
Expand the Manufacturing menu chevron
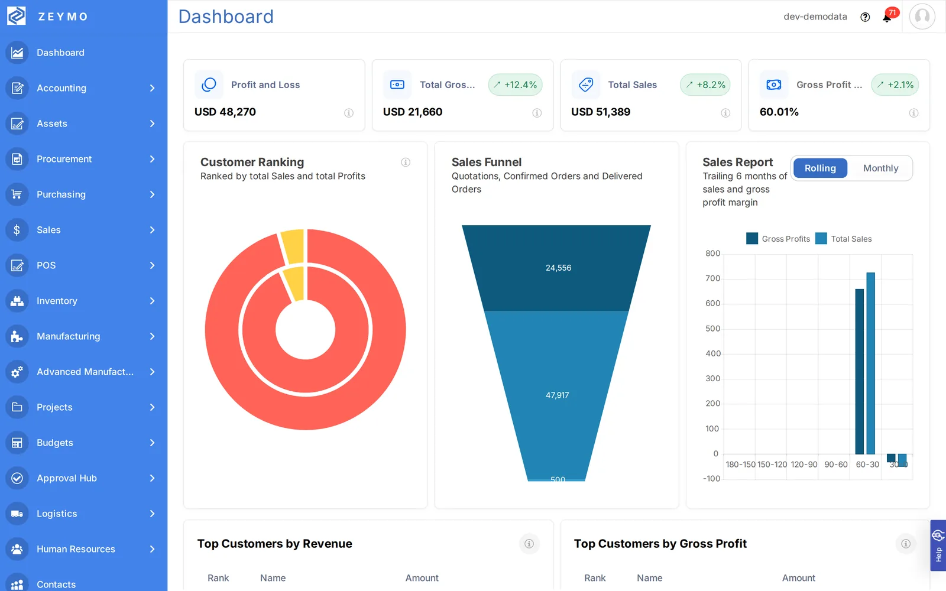pyautogui.click(x=152, y=336)
